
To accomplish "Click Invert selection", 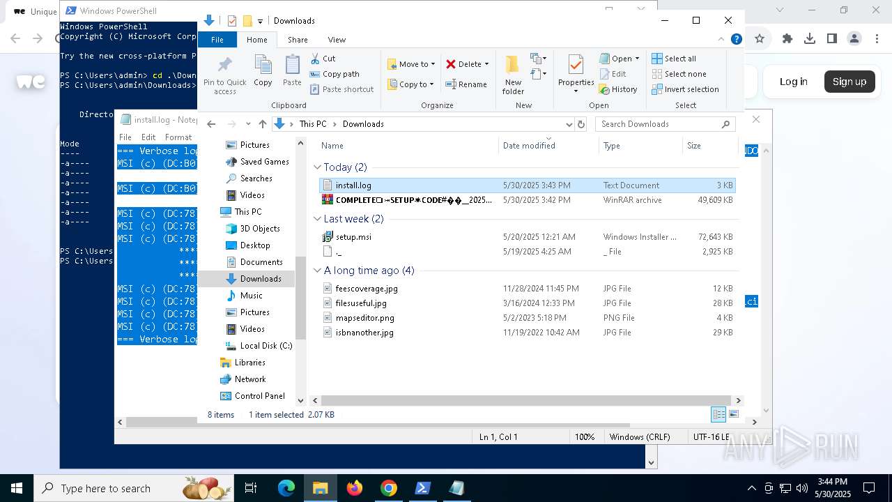I will (x=685, y=89).
